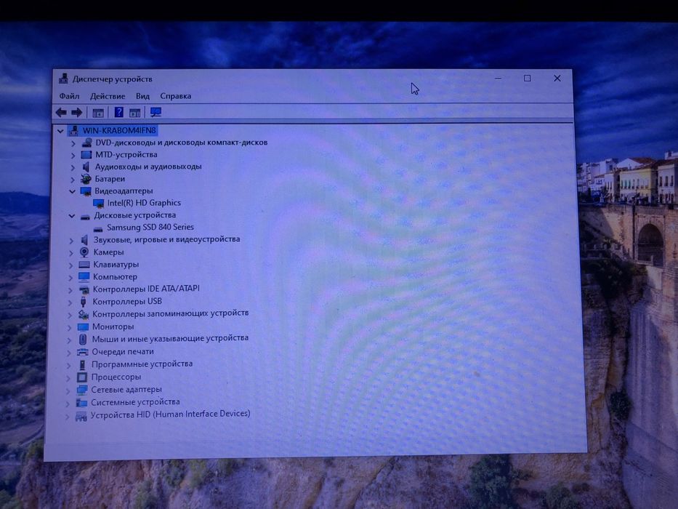The image size is (678, 509).
Task: Select the Сетевые адаптеры label
Action: tap(126, 390)
